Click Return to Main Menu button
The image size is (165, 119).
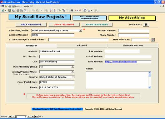tap(97, 24)
